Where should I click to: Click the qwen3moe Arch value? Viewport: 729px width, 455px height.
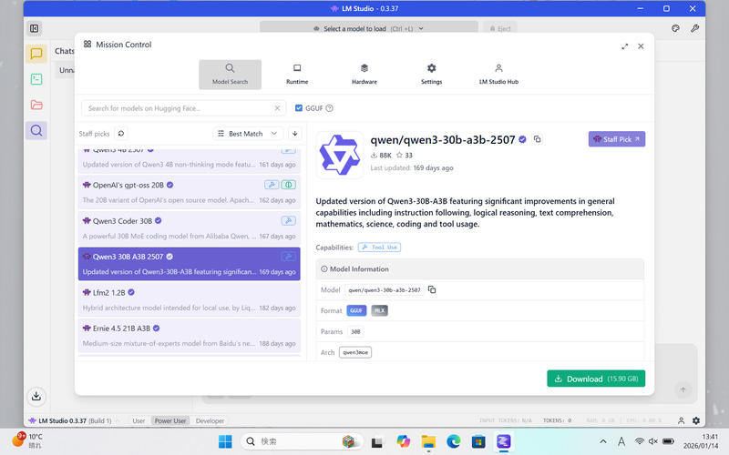[x=355, y=352]
